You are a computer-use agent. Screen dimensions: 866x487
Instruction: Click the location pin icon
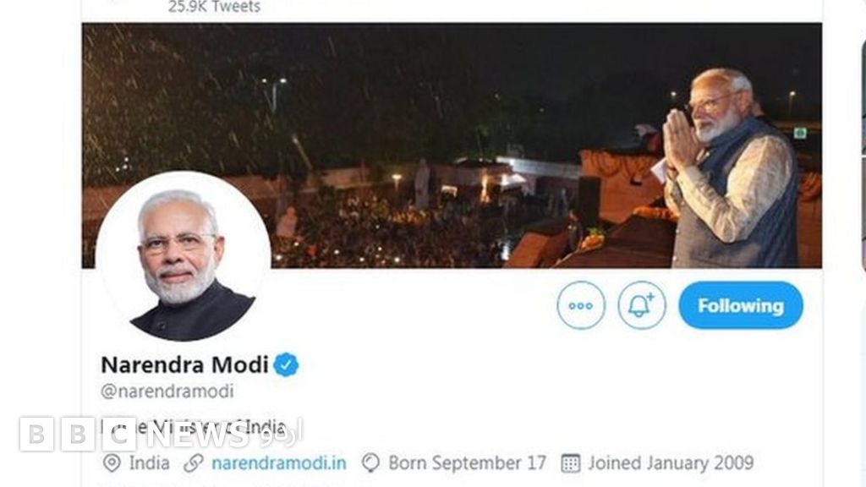click(x=111, y=463)
